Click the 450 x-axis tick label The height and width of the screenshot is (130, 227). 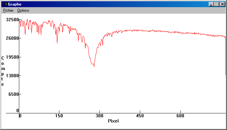point(140,116)
